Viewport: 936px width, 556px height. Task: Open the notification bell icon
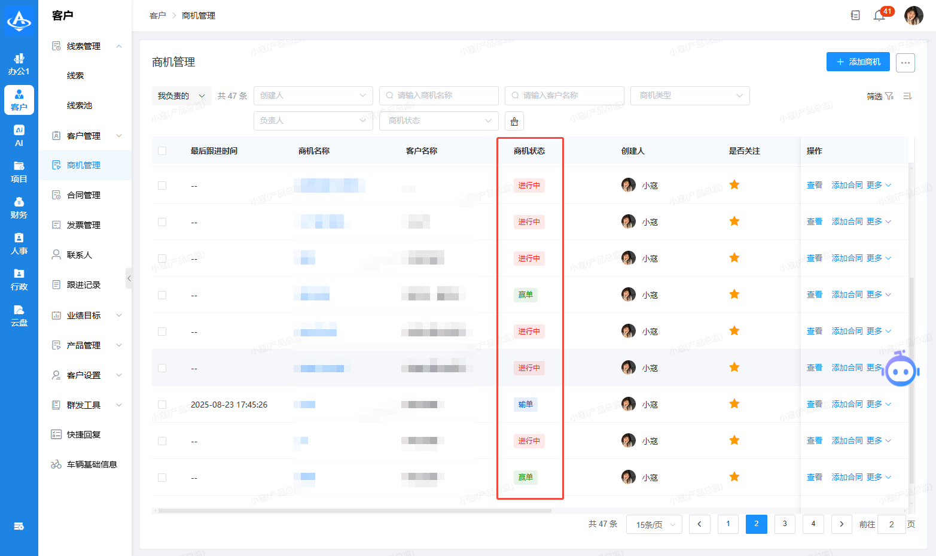tap(879, 16)
